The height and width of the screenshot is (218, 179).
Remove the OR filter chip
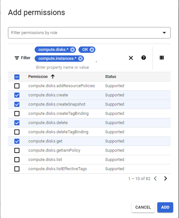[92, 50]
